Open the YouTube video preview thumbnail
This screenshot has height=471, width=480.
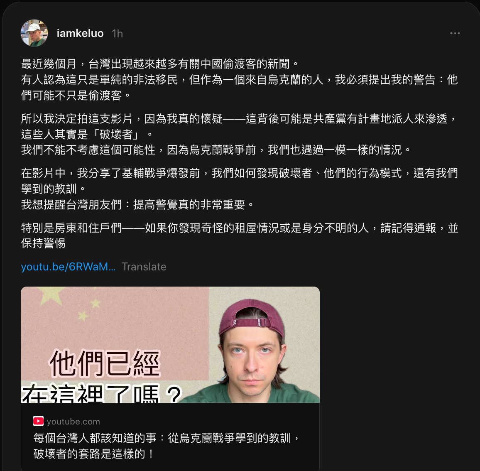(170, 344)
